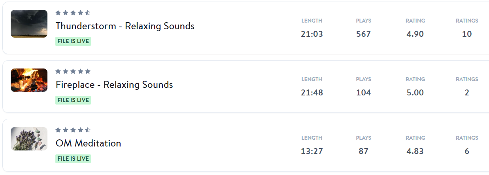Click the 5.00 rating on Fireplace

point(415,93)
